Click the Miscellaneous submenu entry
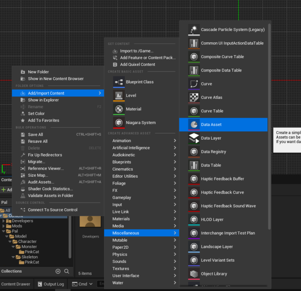The height and width of the screenshot is (291, 301). click(x=141, y=233)
